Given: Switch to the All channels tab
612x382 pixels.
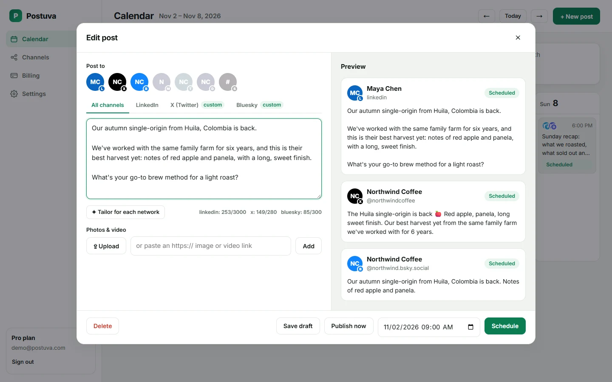Looking at the screenshot, I should coord(108,105).
